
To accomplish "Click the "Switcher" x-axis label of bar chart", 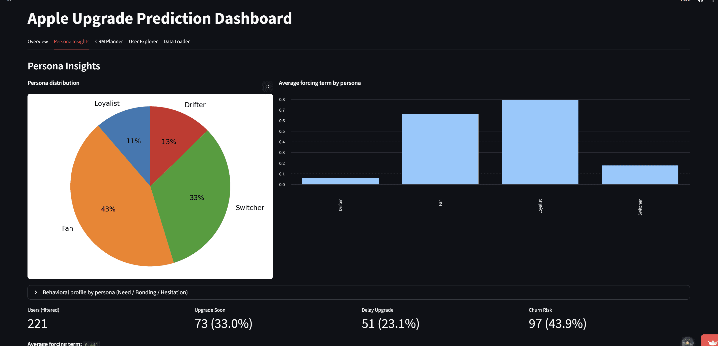I will (x=640, y=207).
